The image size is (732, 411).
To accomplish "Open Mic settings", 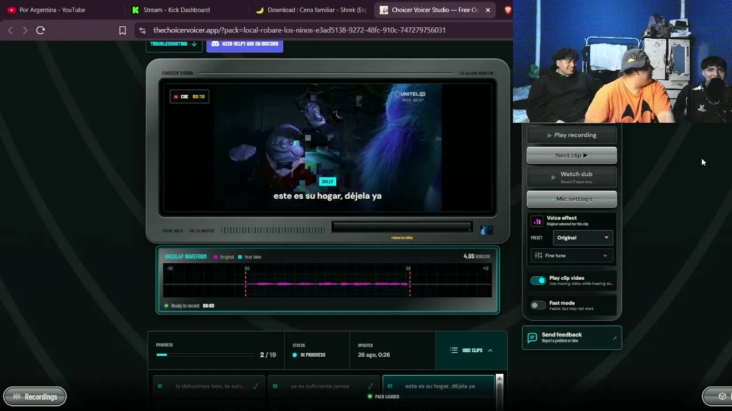I will click(x=572, y=199).
